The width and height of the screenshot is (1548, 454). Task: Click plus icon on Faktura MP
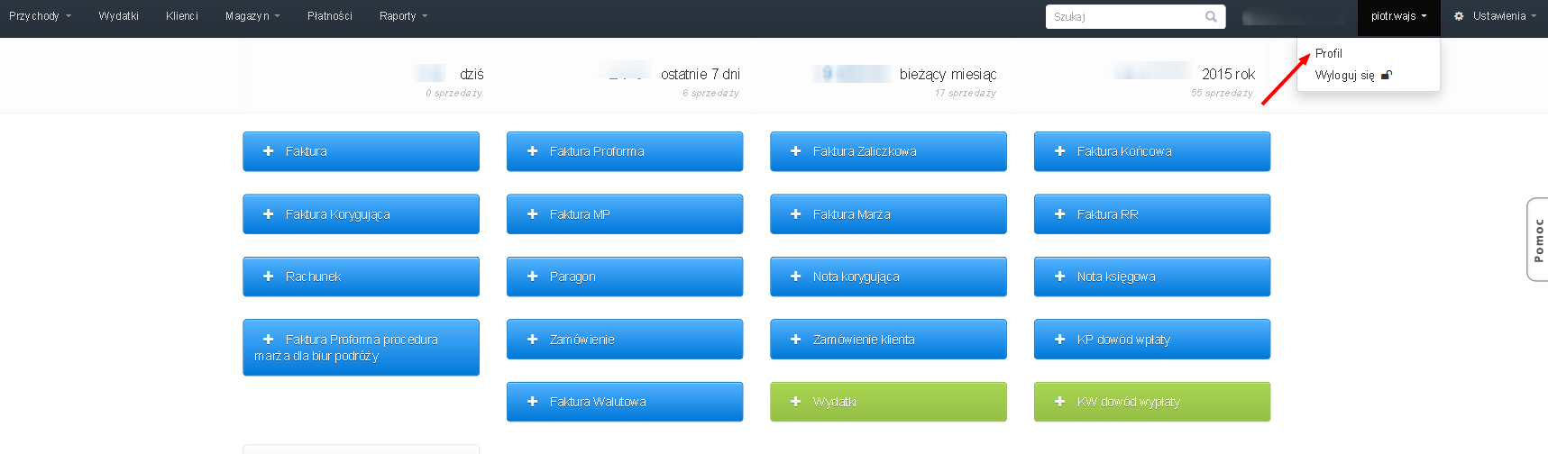pos(532,214)
